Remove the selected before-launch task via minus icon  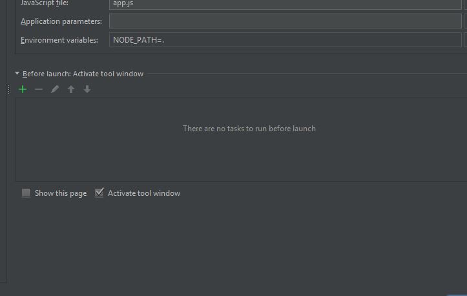pyautogui.click(x=39, y=89)
